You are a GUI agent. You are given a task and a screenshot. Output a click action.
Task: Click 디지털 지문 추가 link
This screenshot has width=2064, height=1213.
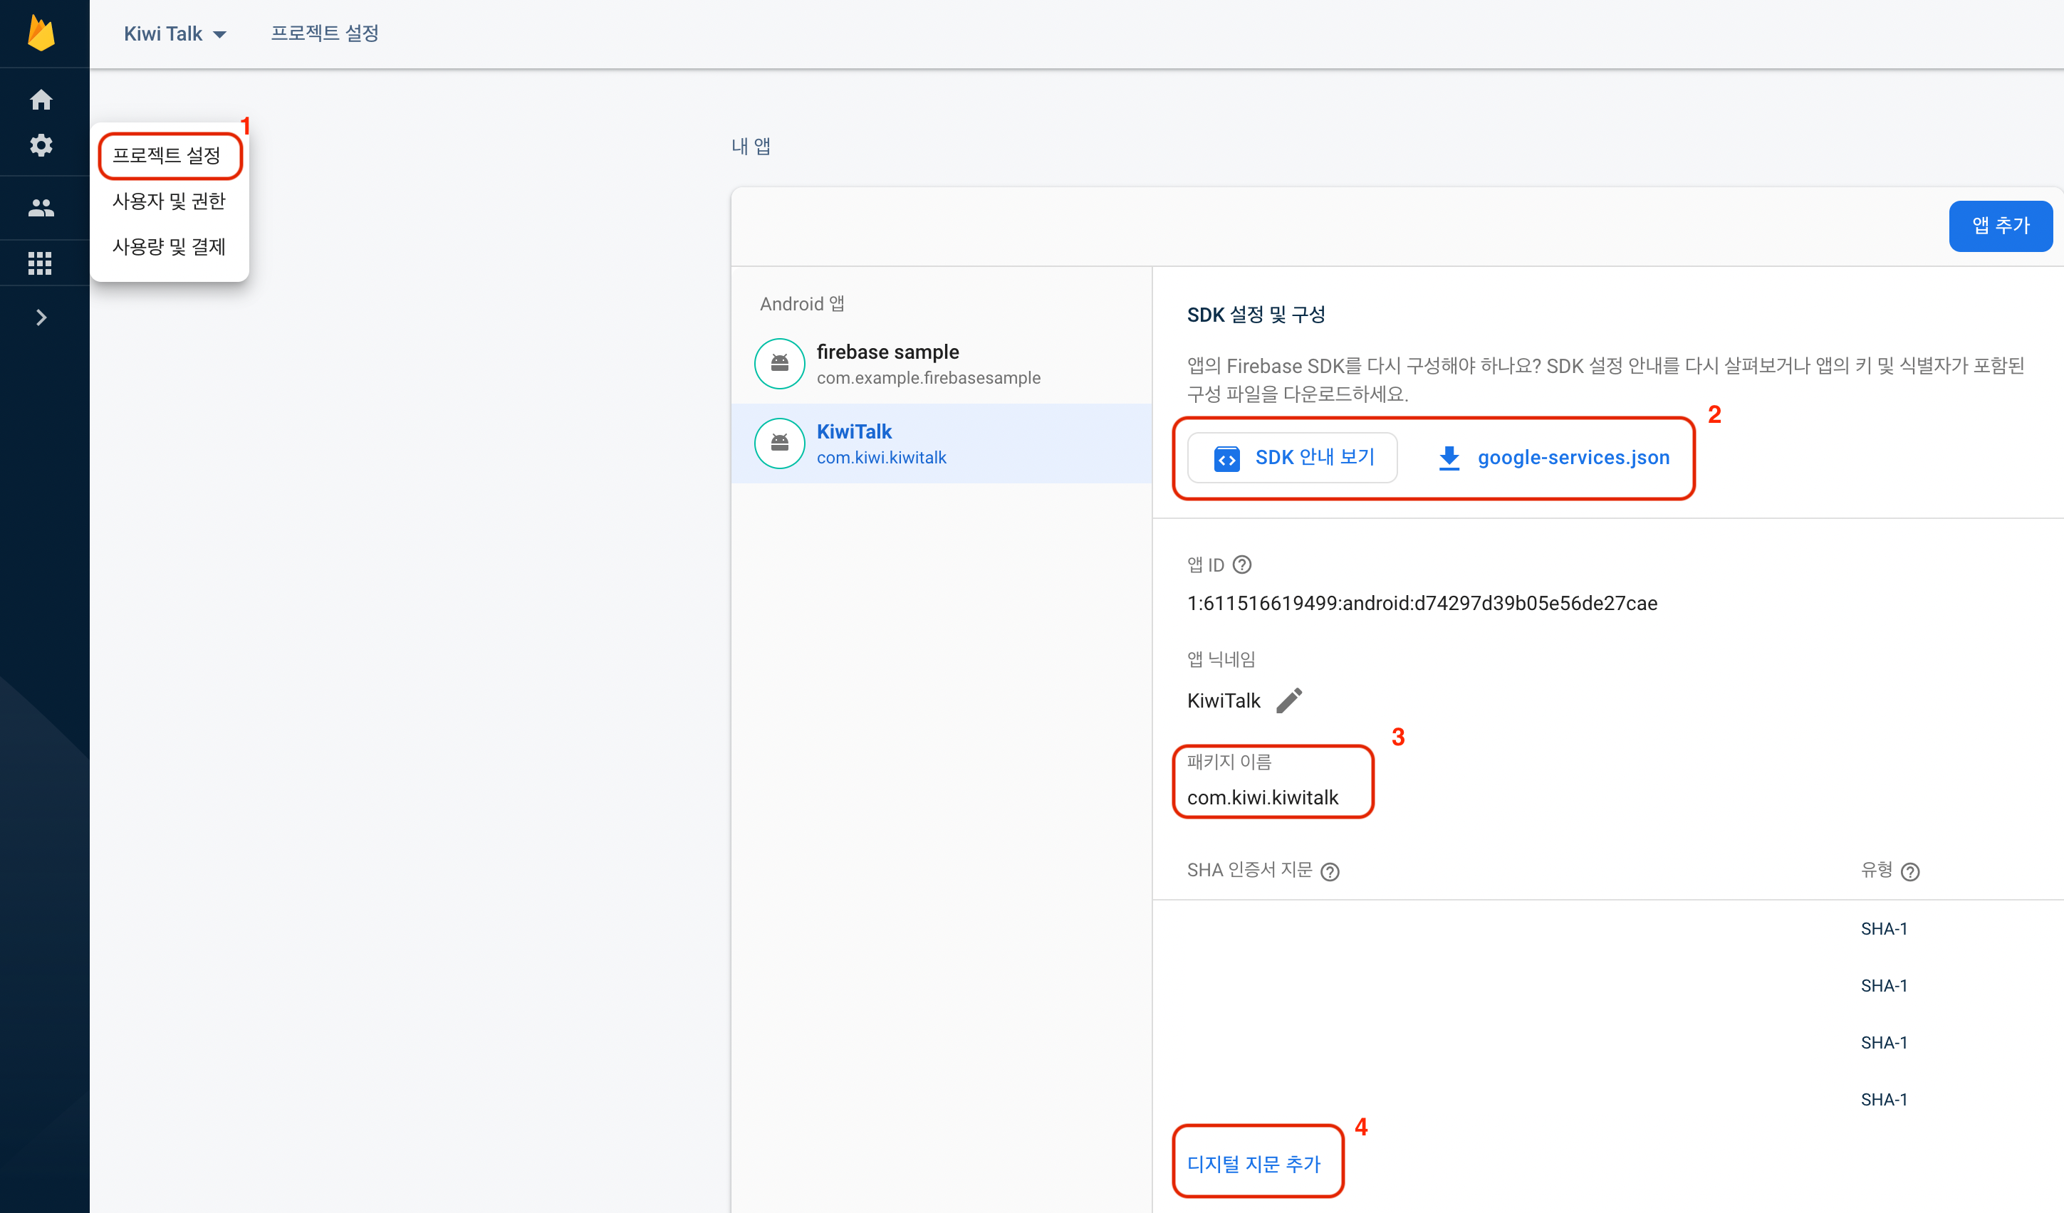click(x=1254, y=1164)
